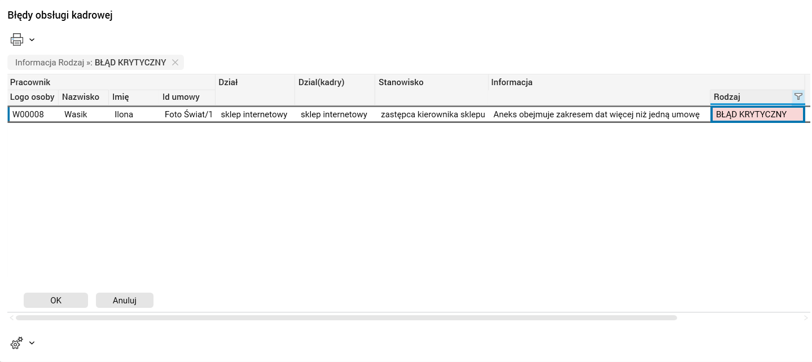Select the pink BŁĄD KRYTYCZNY cell
Viewport: 812px width, 362px height.
point(757,114)
